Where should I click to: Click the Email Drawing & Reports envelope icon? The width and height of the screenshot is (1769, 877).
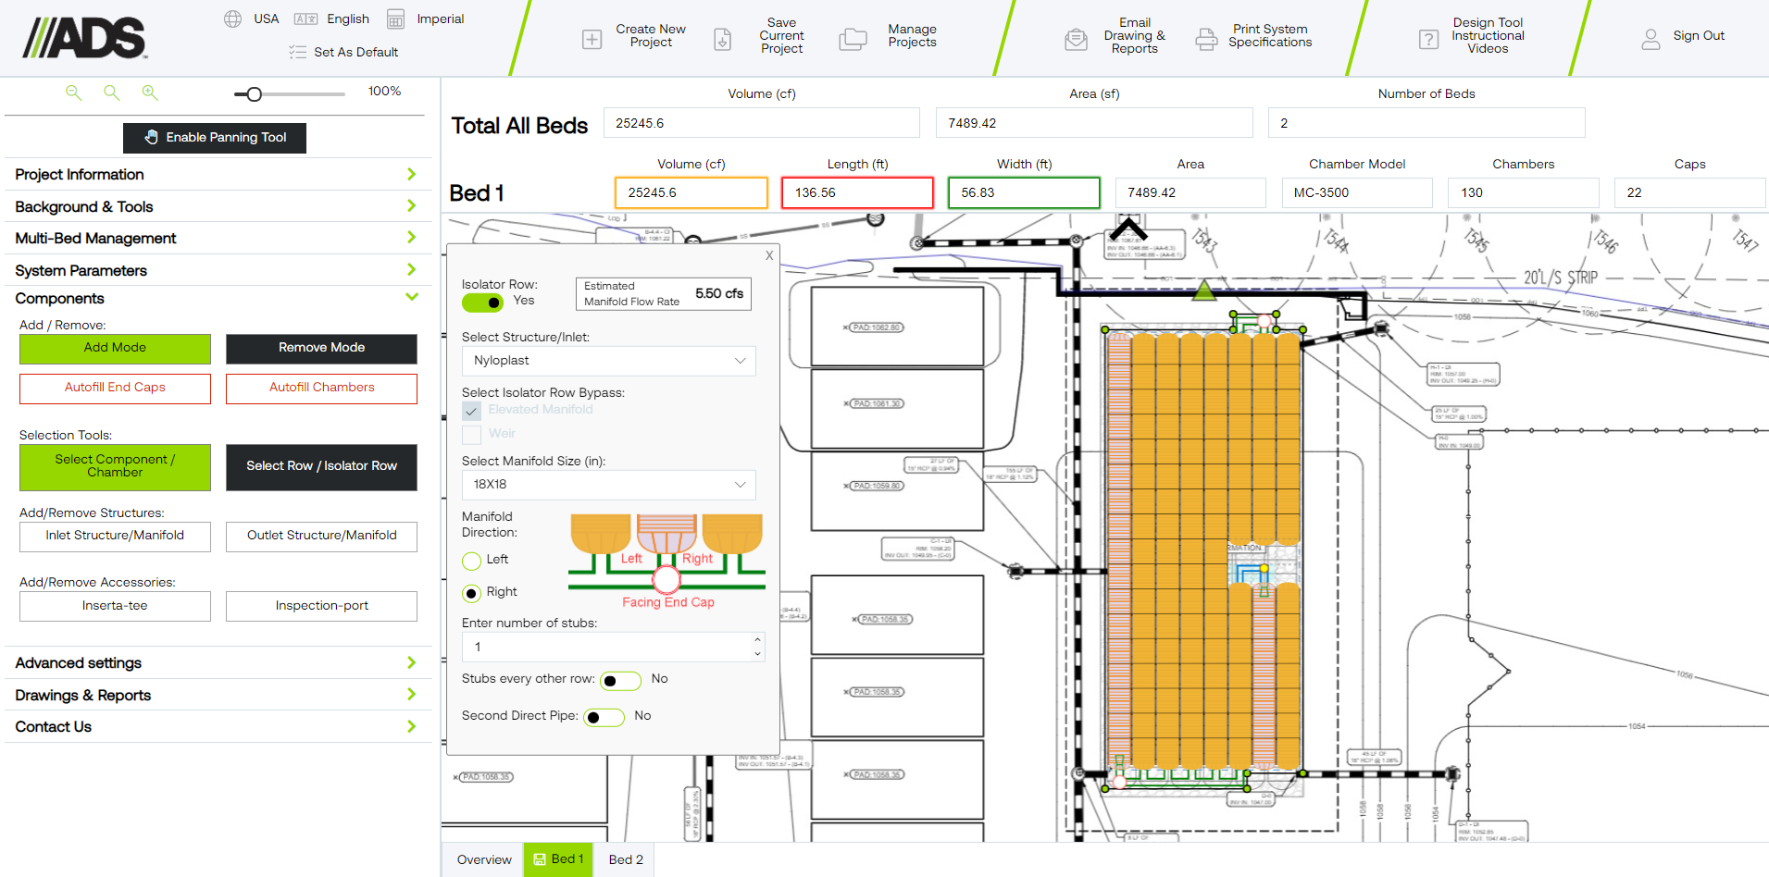(x=1076, y=38)
